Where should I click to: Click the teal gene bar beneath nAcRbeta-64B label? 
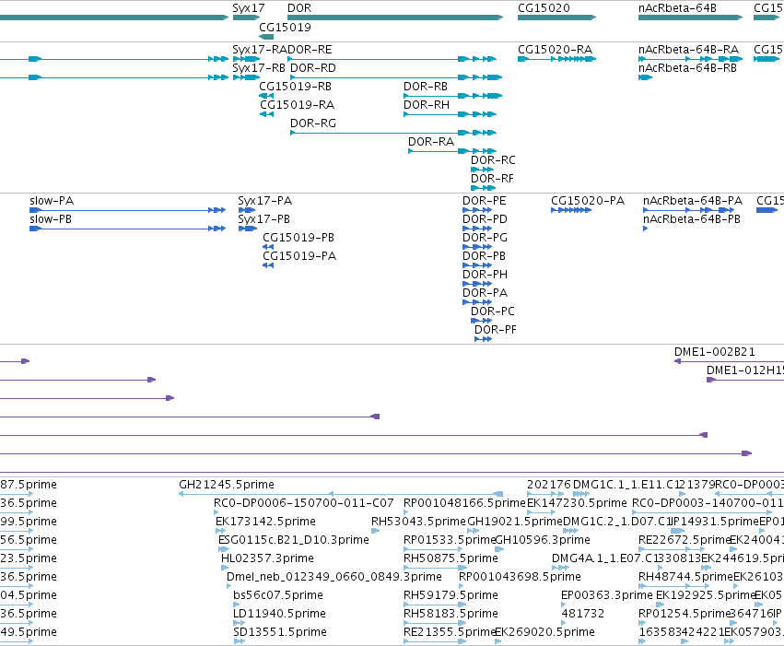point(691,18)
